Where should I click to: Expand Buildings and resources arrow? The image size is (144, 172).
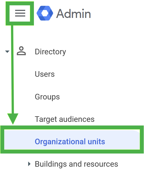[x=29, y=164]
